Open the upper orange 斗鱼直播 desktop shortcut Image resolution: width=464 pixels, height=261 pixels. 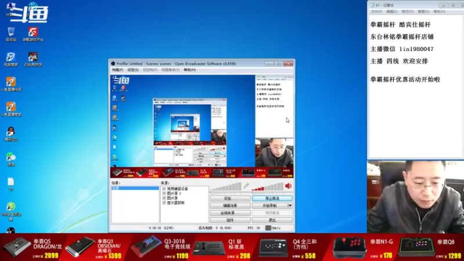coord(11,84)
